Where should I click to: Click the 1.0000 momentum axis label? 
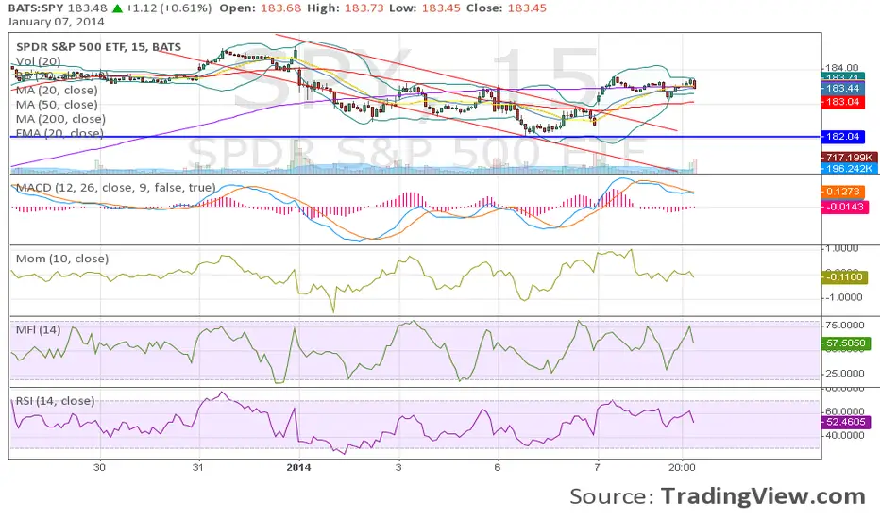(841, 248)
